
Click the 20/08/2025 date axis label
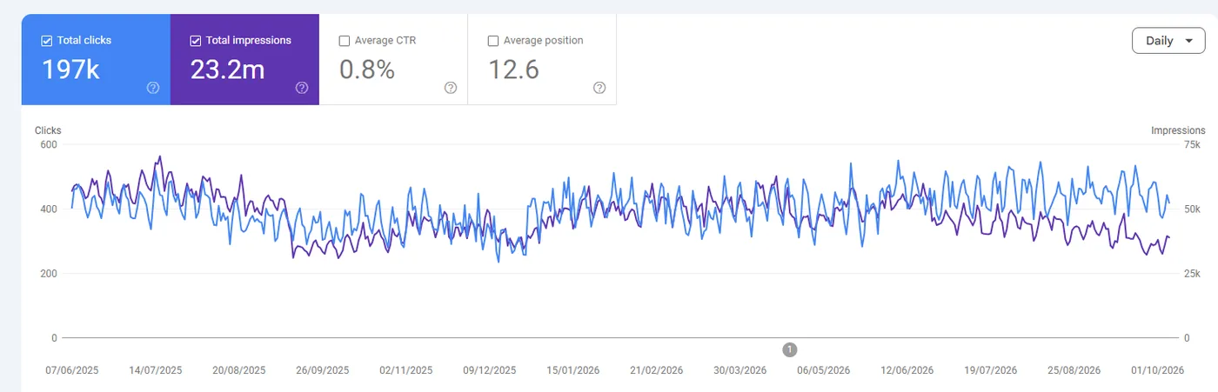(239, 370)
